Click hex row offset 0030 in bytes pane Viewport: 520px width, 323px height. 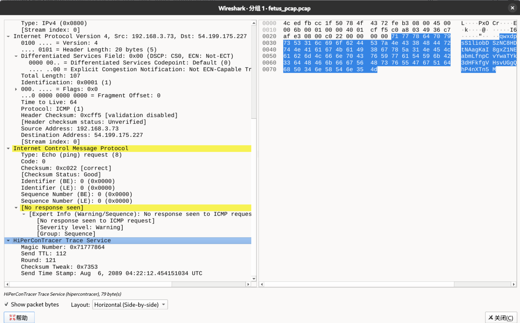(269, 43)
